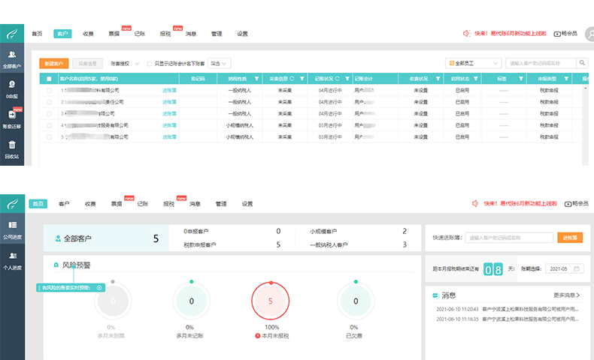Expand the 账套授权 dropdown

point(125,64)
